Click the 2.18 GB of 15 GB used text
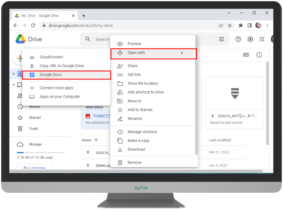The width and height of the screenshot is (283, 210). (35, 158)
